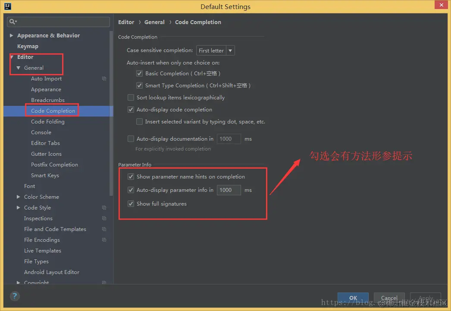Open File and Code Templates
The image size is (451, 311).
(55, 229)
